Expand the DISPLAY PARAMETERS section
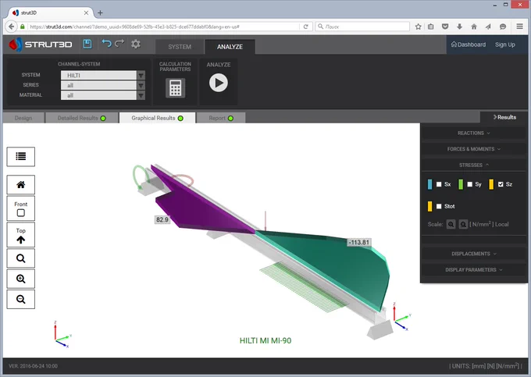The width and height of the screenshot is (531, 377). coord(473,270)
